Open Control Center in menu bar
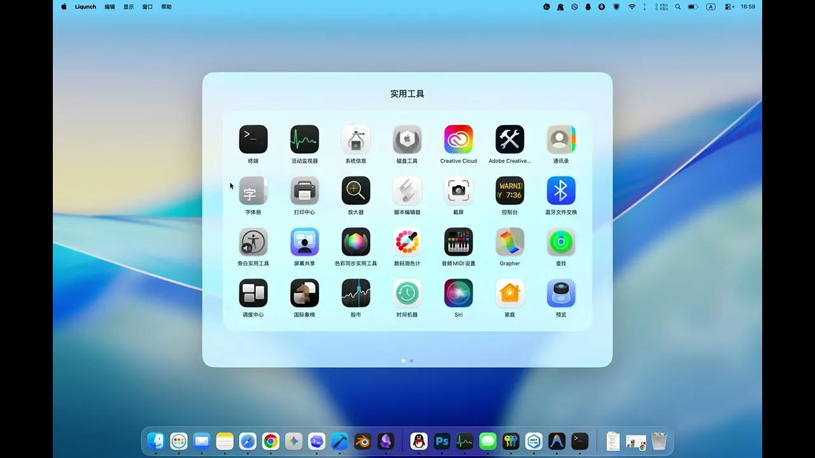The image size is (815, 458). tap(728, 6)
